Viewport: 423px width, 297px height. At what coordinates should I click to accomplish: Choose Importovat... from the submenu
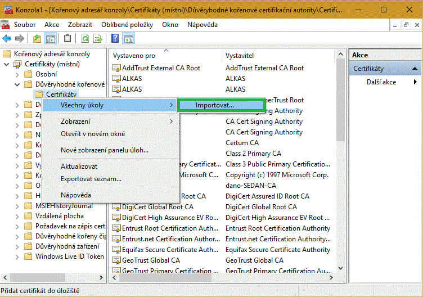[x=214, y=105]
